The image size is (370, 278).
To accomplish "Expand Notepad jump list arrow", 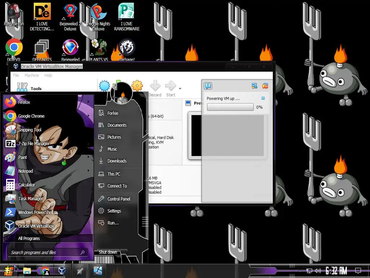I will pos(89,171).
